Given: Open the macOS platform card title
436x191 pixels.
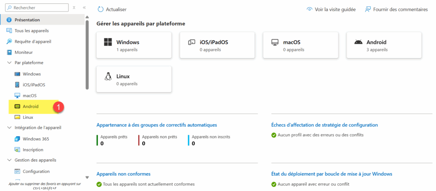Looking at the screenshot, I should (292, 42).
